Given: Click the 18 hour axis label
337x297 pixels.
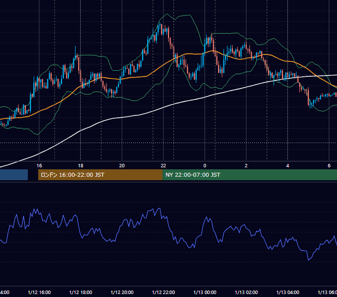Looking at the screenshot, I should click(x=81, y=166).
